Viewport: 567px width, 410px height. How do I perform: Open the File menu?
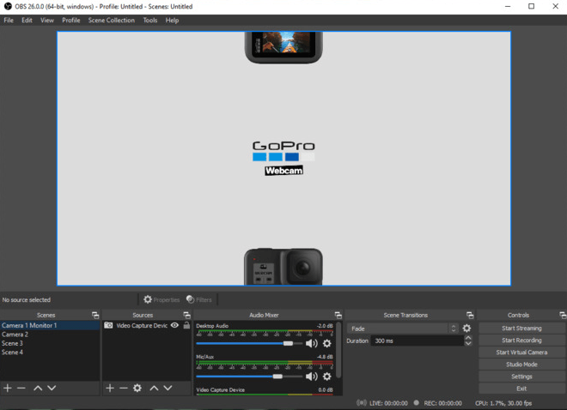[x=9, y=21]
